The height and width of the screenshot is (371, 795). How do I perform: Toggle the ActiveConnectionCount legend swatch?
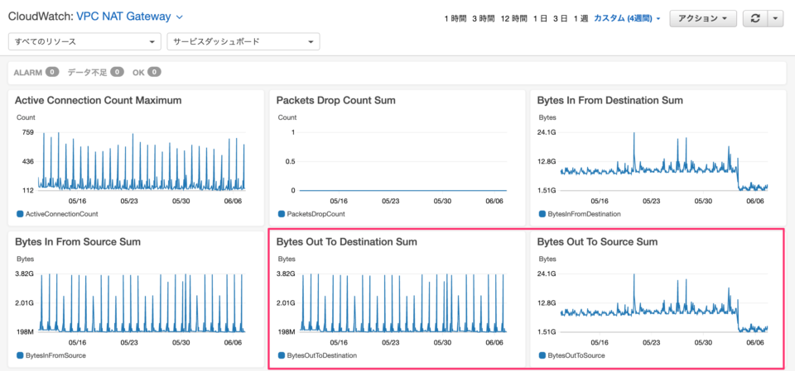click(20, 213)
